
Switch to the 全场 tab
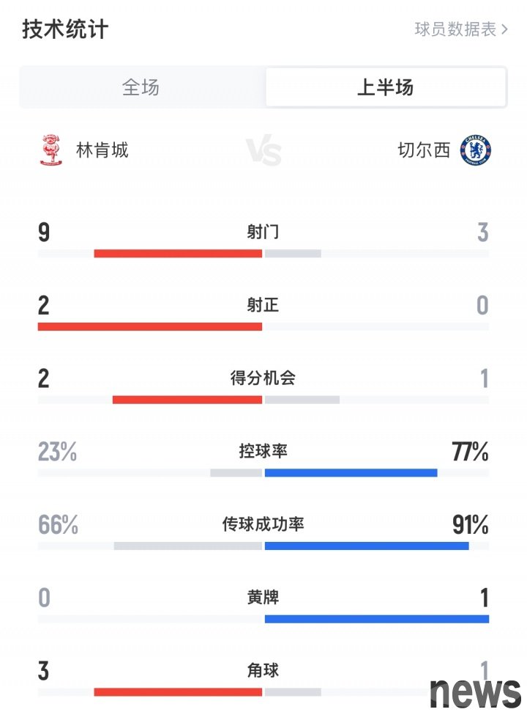click(x=141, y=87)
